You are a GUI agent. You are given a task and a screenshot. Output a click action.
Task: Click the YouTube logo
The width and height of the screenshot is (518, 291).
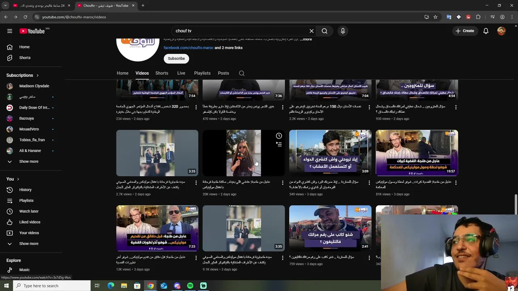pos(32,31)
